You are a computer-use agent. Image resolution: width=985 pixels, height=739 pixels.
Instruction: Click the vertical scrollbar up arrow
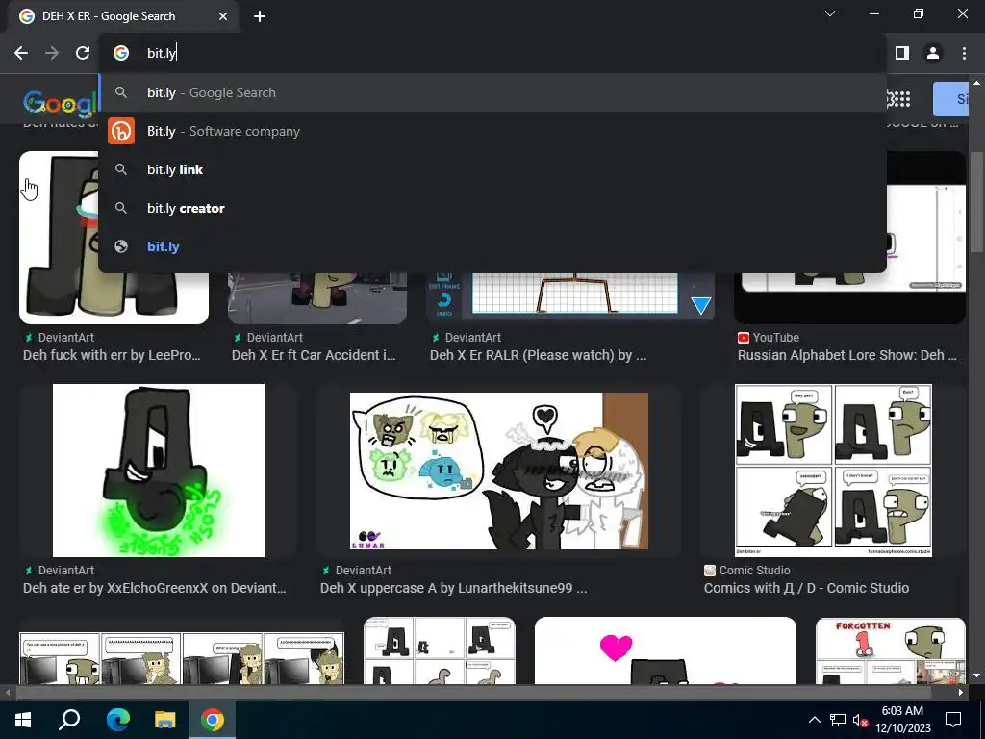[975, 83]
